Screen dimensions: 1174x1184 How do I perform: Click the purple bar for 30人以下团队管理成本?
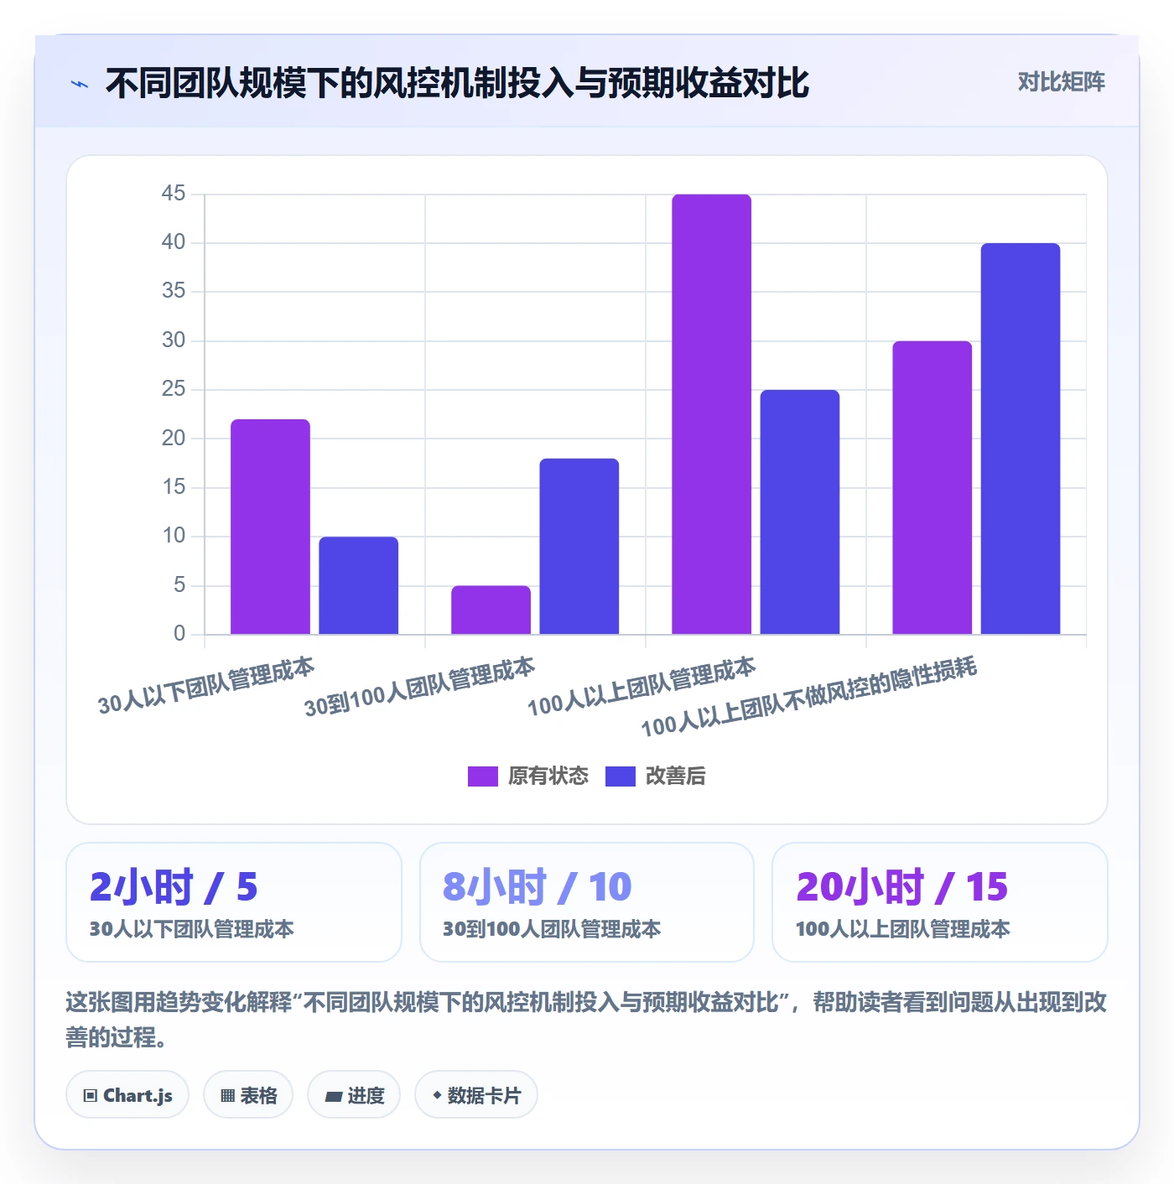pos(270,527)
